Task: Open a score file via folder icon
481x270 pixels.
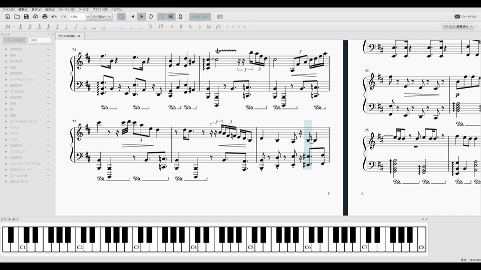Action: coord(17,16)
